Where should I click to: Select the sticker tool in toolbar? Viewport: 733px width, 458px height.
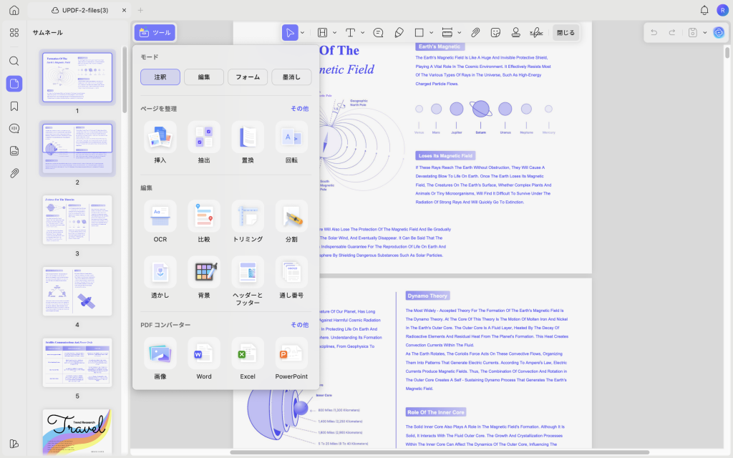pyautogui.click(x=495, y=32)
